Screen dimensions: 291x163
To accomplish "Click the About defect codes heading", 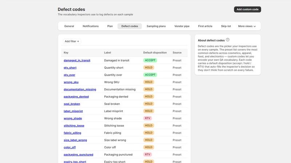I will pyautogui.click(x=211, y=40).
